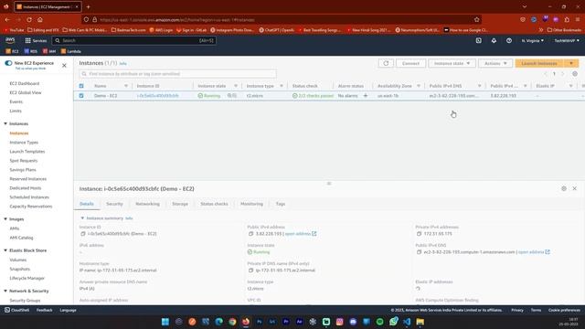Viewport: 585px width, 329px height.
Task: Switch to the Storage tab
Action: pos(180,204)
